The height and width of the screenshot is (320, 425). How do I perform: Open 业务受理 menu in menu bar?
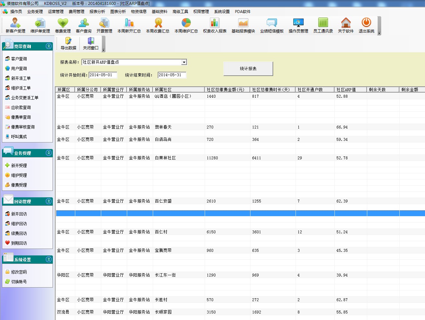[35, 11]
